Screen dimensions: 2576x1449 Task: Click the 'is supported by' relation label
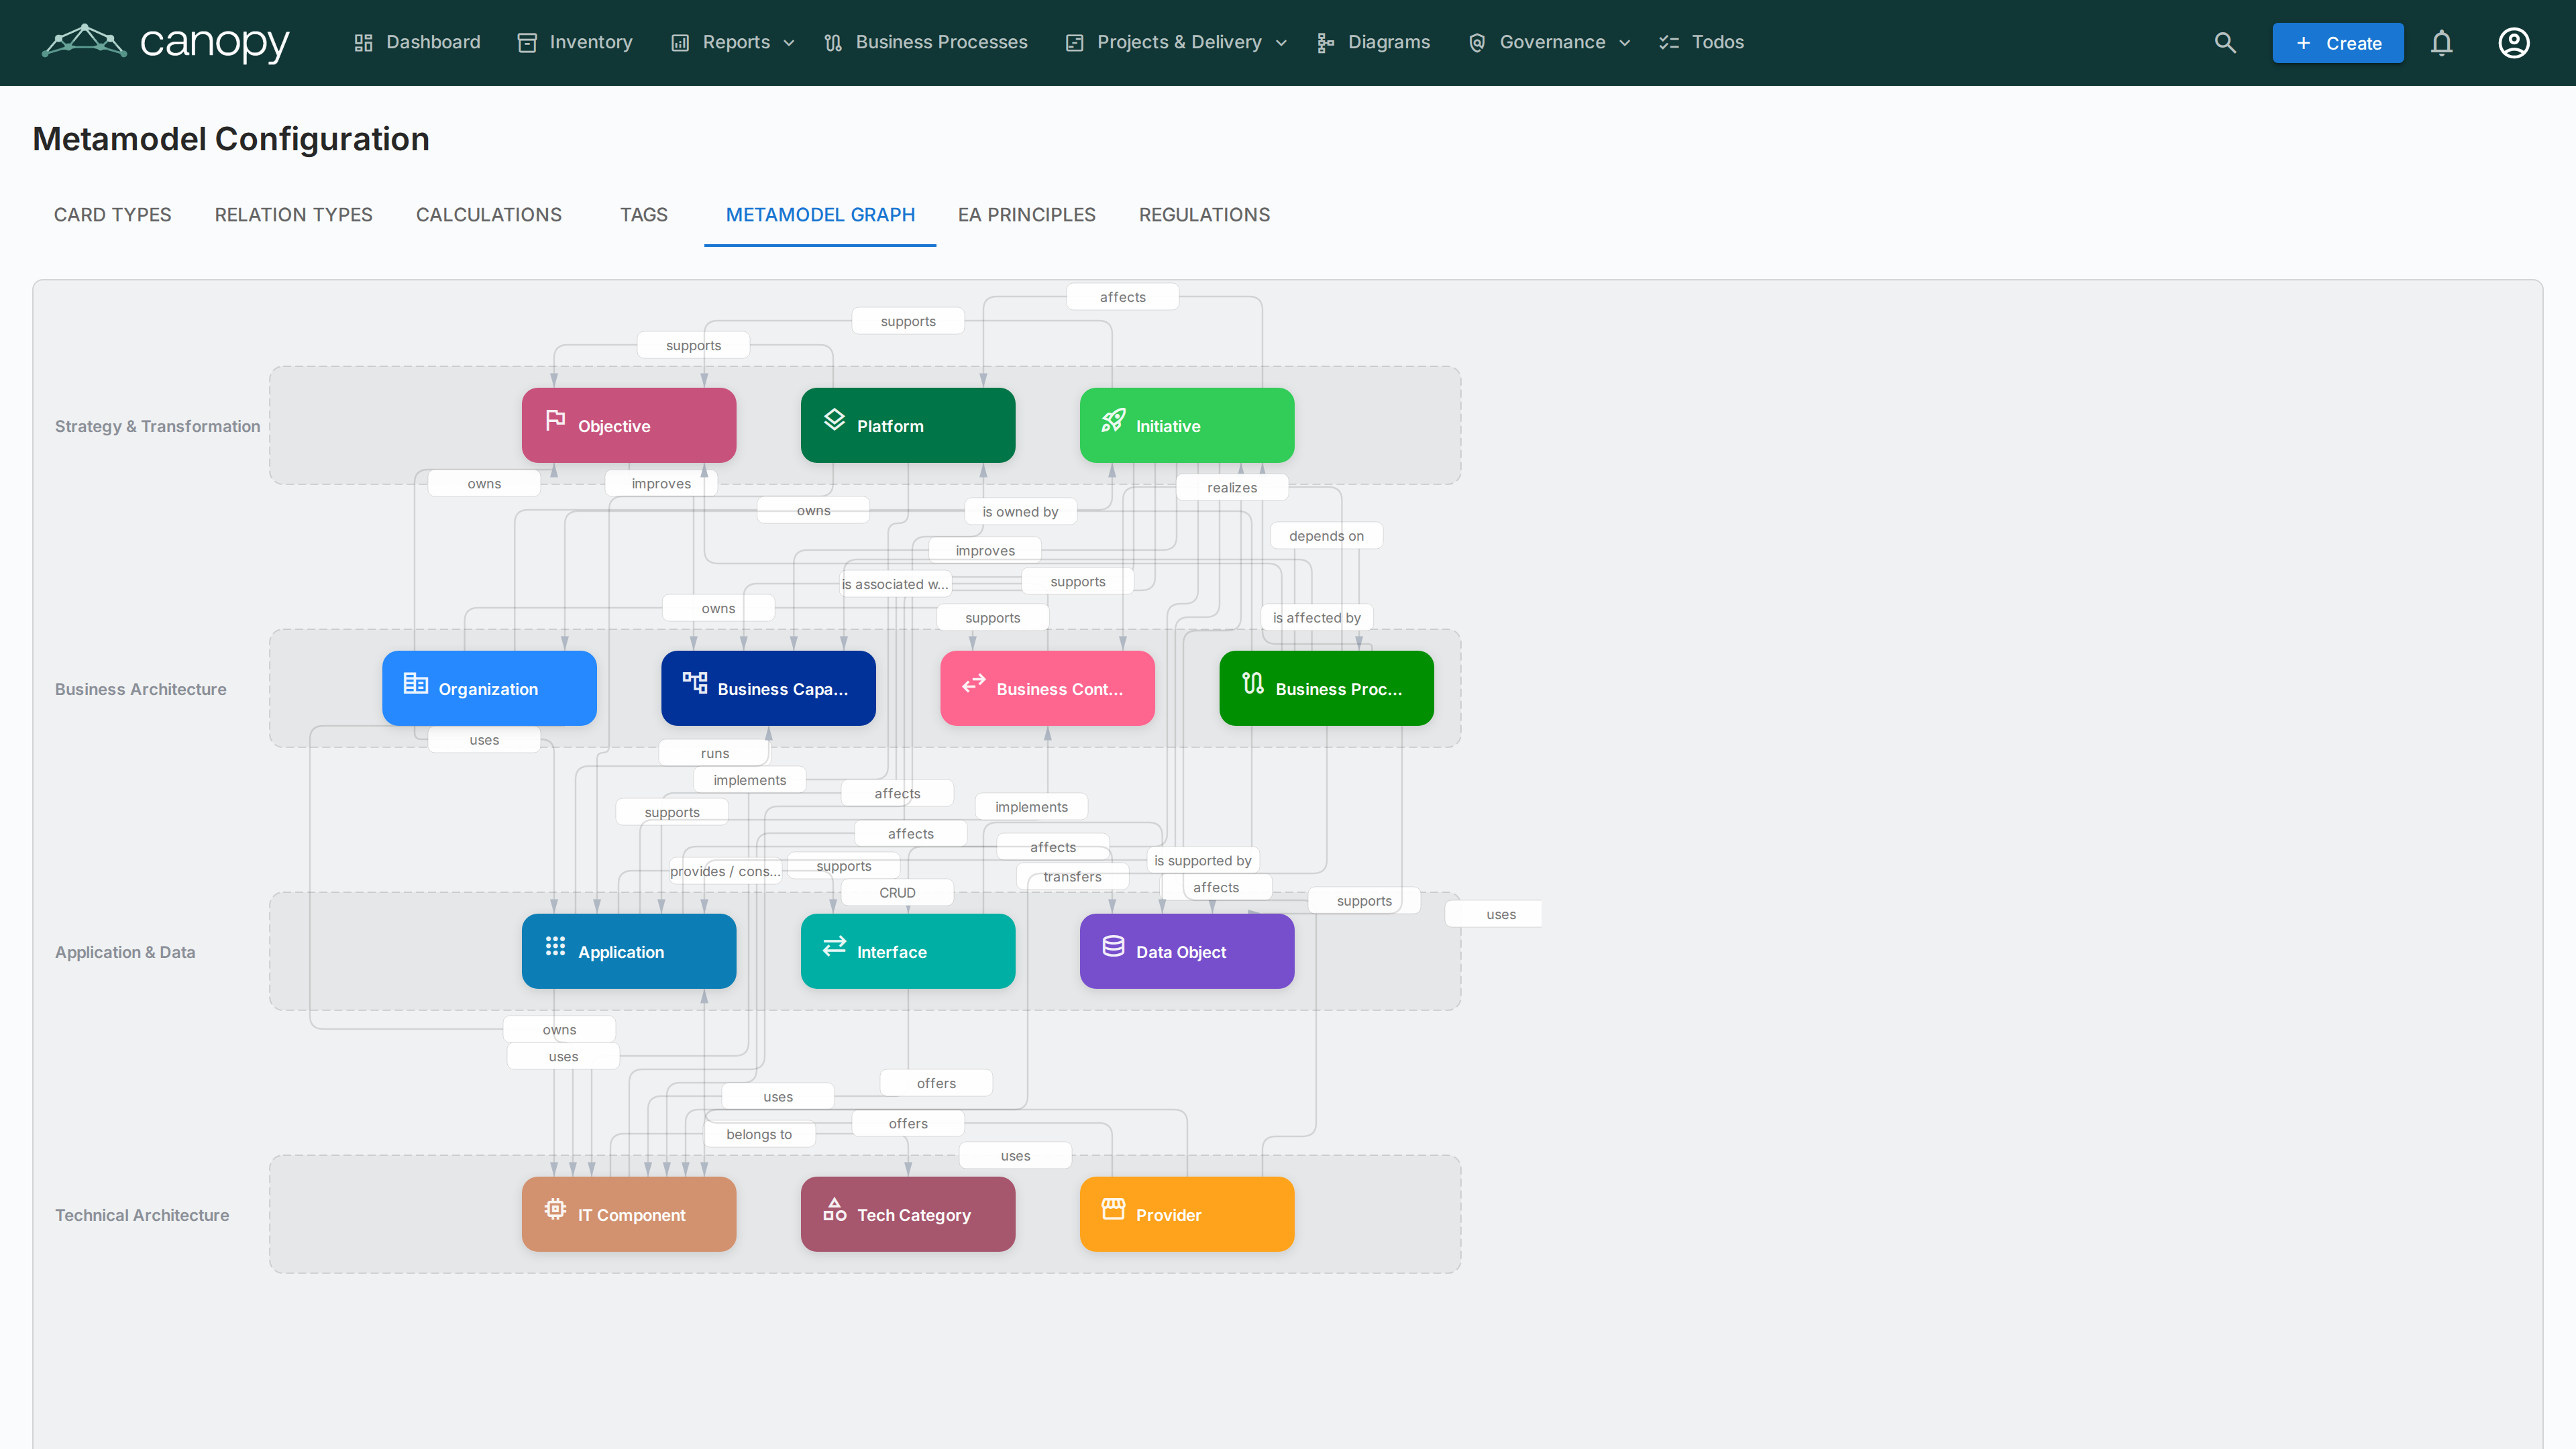pyautogui.click(x=1203, y=861)
